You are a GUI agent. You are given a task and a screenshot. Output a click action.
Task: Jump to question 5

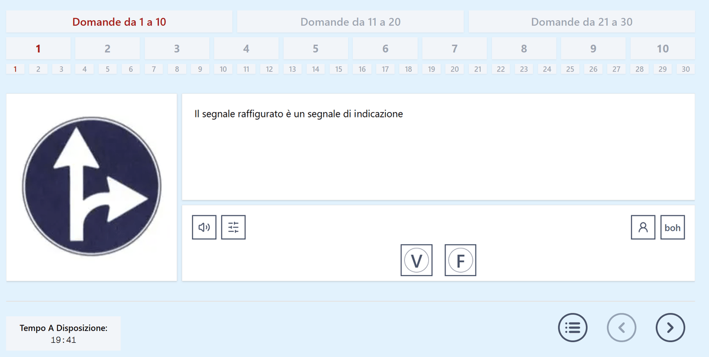(x=316, y=48)
